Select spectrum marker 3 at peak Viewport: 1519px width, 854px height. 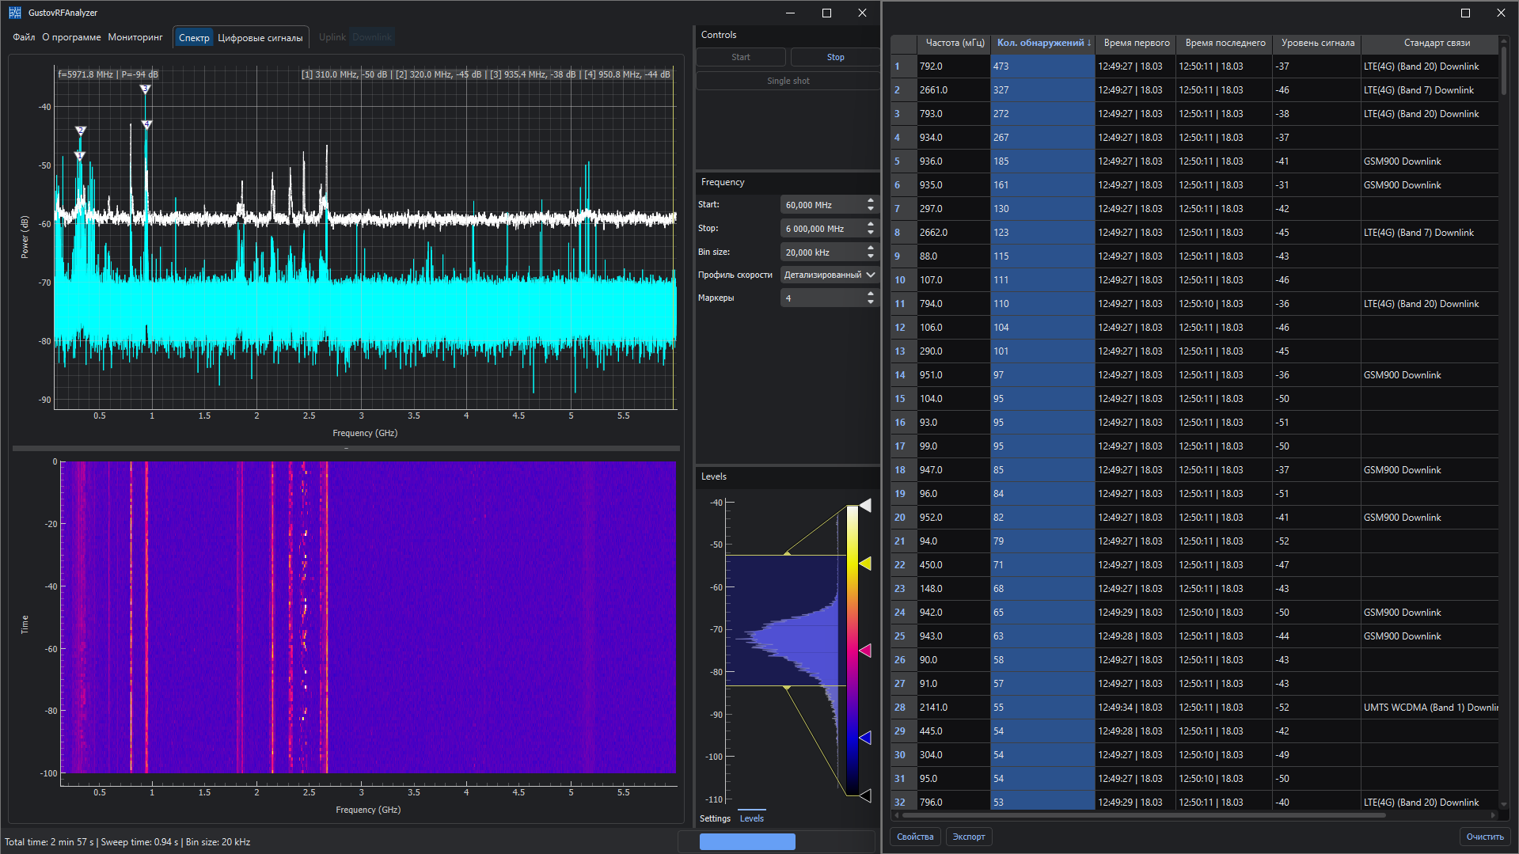pos(145,89)
